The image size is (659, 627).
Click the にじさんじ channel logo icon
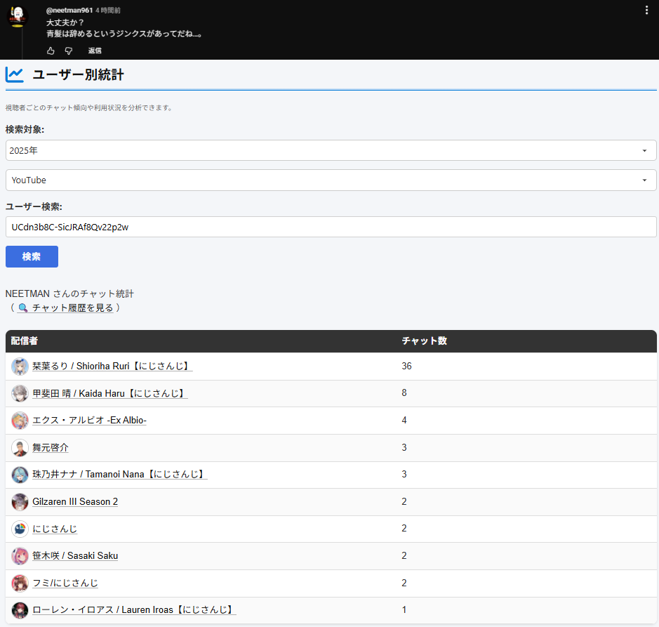[20, 529]
